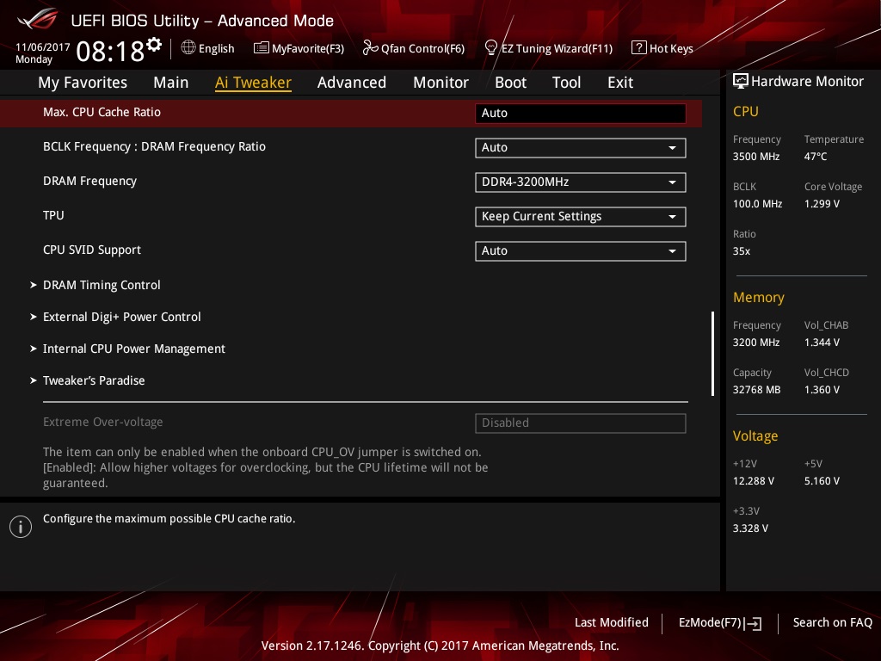881x661 pixels.
Task: Click the ROG logo icon
Action: pos(38,19)
